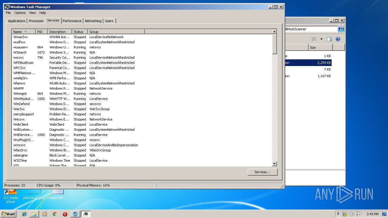The image size is (388, 218).
Task: Switch to the Applications tab
Action: (x=17, y=21)
